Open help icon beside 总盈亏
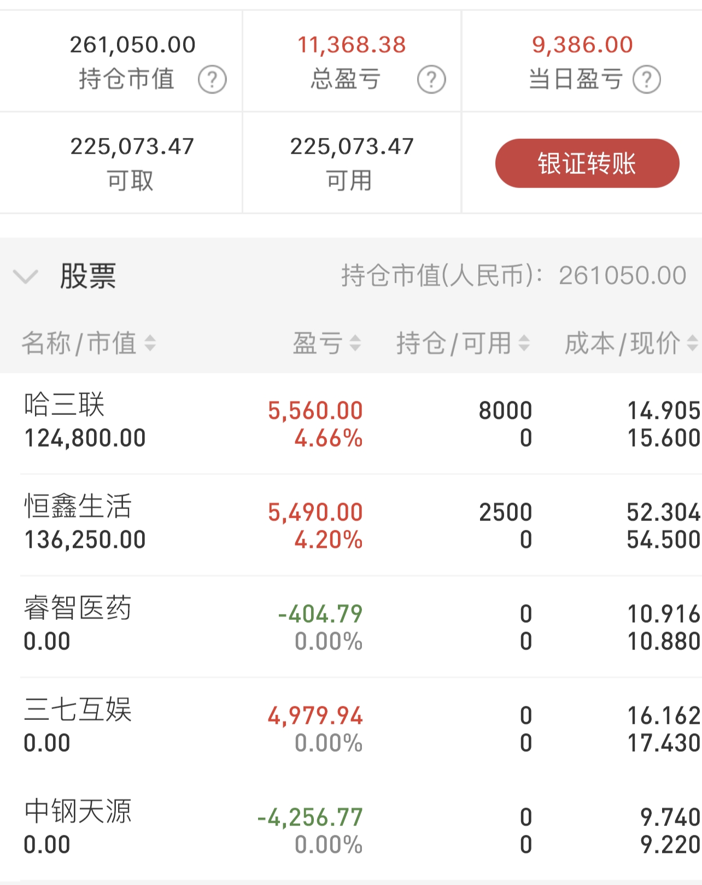The width and height of the screenshot is (702, 885). pyautogui.click(x=431, y=79)
